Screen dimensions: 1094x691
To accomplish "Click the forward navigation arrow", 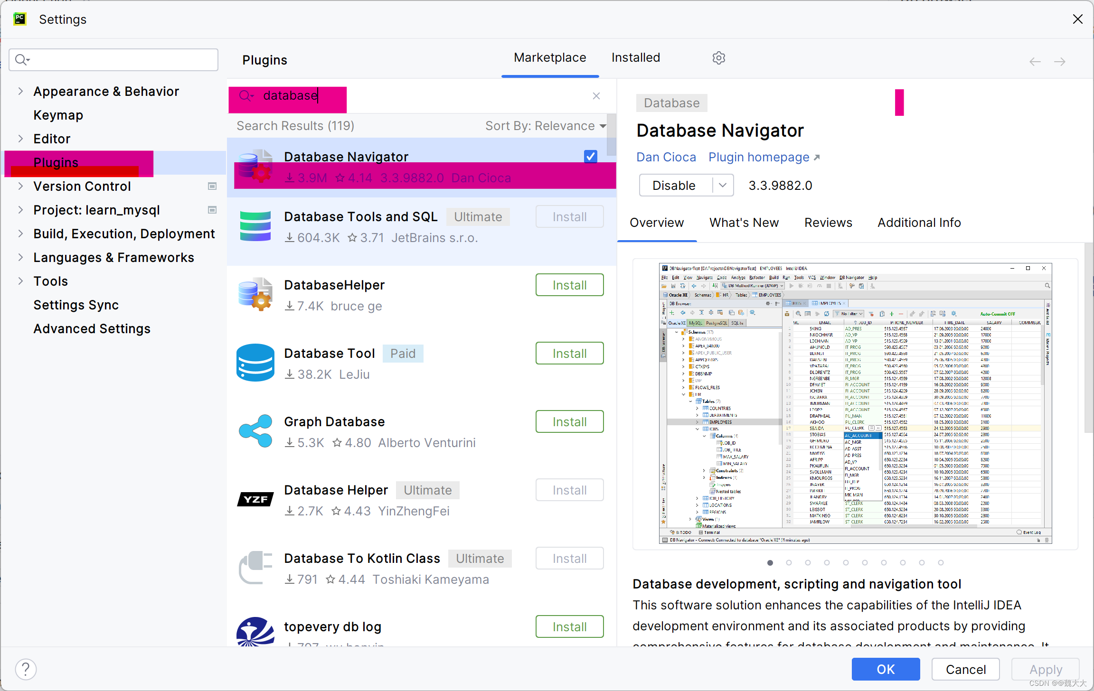I will coord(1060,62).
